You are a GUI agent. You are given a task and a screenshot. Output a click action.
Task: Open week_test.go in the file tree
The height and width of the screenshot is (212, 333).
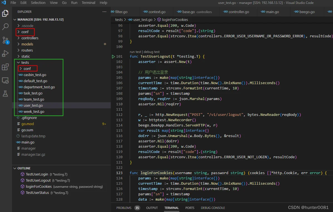34,111
